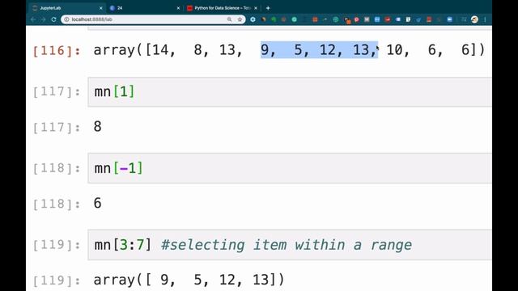The width and height of the screenshot is (518, 291).
Task: Close the Python for Data Science tab
Action: point(256,8)
